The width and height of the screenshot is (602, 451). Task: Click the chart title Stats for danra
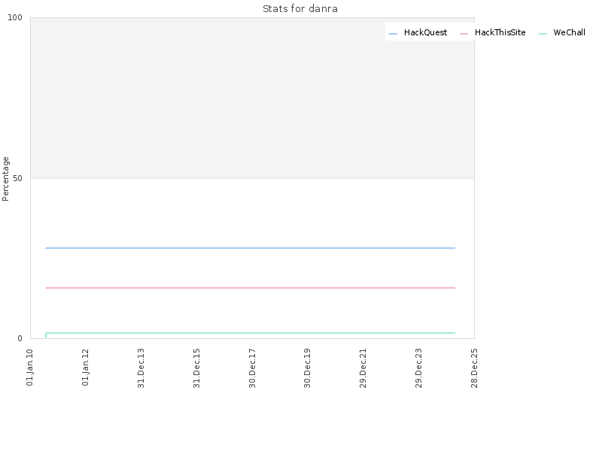[300, 9]
